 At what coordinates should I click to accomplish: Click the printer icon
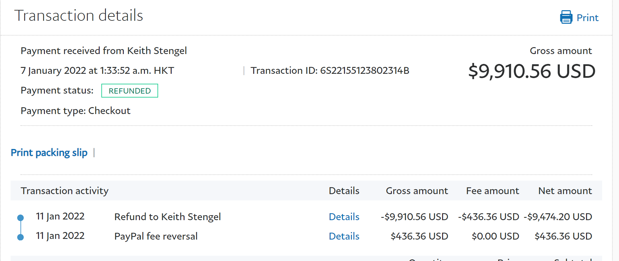566,17
